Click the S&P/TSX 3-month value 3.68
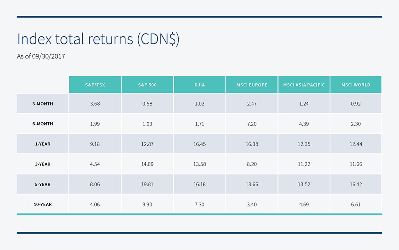Screen dimensions: 399x250 [x=95, y=104]
